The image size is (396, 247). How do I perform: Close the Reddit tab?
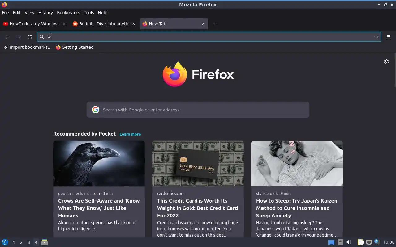click(134, 24)
